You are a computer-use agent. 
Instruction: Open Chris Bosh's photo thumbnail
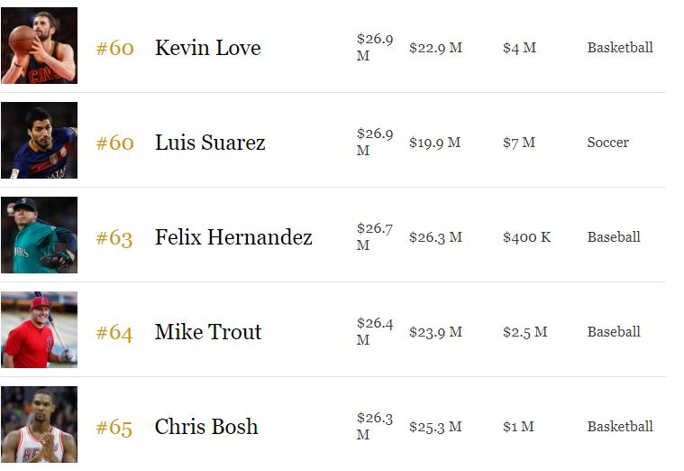tap(40, 425)
